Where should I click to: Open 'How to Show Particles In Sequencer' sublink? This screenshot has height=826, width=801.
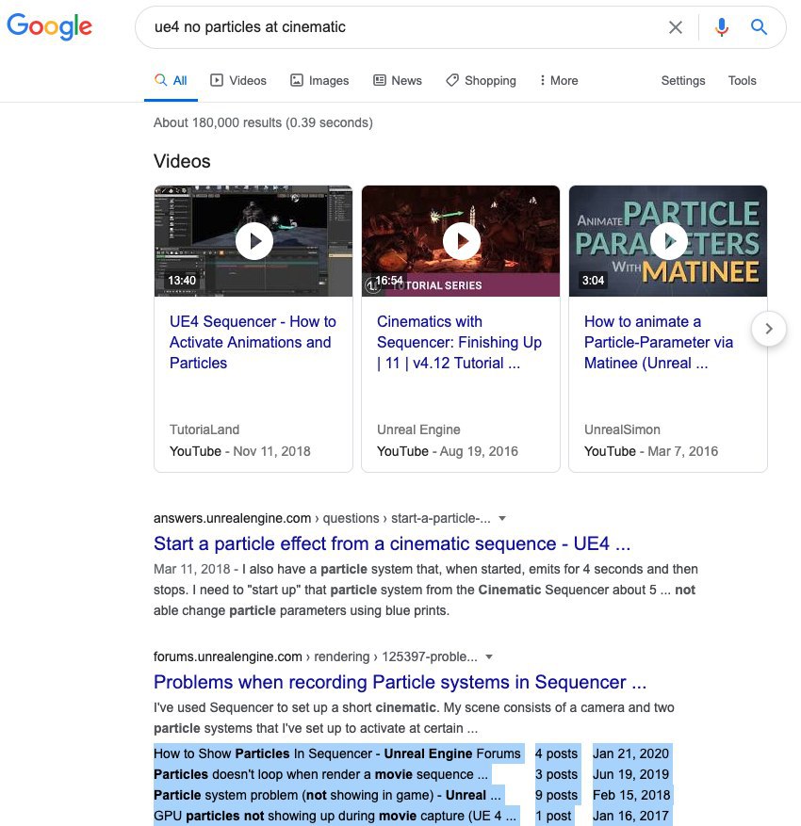337,753
